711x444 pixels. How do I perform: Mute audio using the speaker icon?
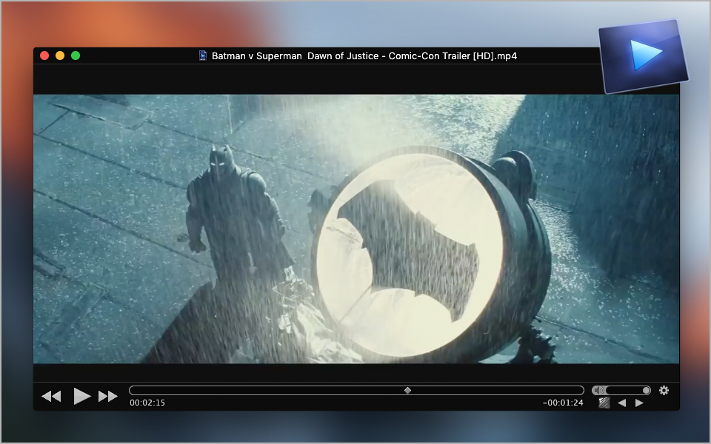pyautogui.click(x=598, y=390)
